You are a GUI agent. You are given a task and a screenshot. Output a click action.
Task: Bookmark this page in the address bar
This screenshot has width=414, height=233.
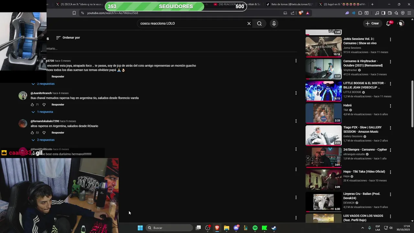click(x=74, y=13)
